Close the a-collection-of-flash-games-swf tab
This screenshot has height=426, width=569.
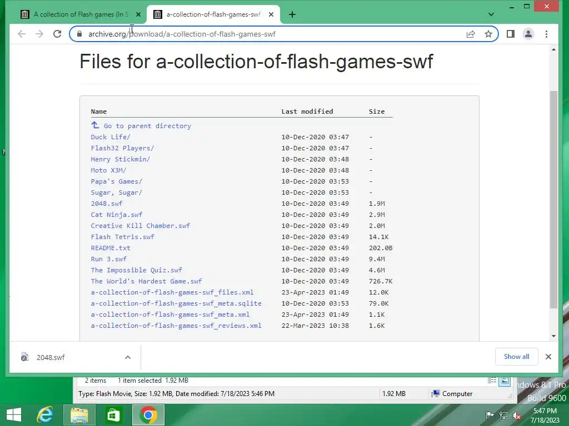point(271,14)
